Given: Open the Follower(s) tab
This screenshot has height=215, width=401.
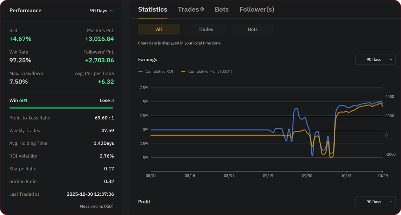Looking at the screenshot, I should [257, 9].
